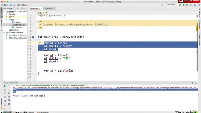
Task: Open the Project view selector
Action: 8,8
